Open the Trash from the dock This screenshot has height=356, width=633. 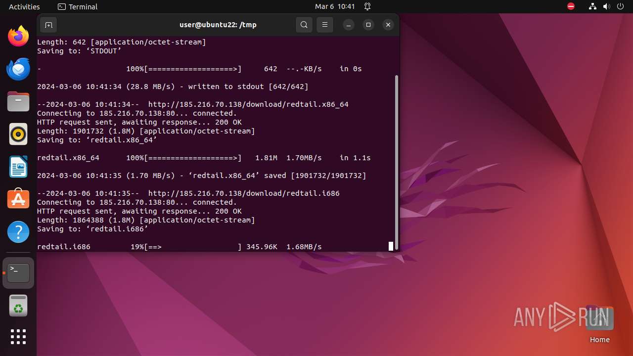coord(18,306)
